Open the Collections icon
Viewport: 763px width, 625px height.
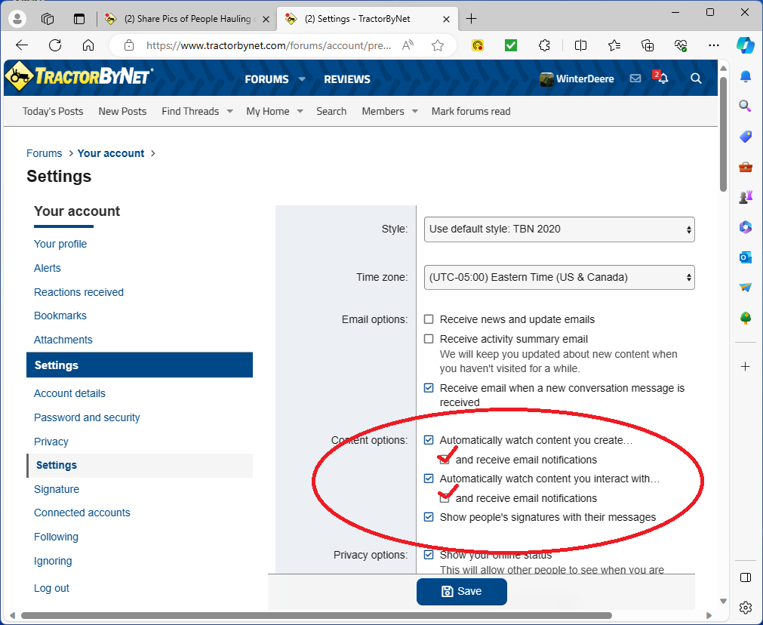(648, 45)
